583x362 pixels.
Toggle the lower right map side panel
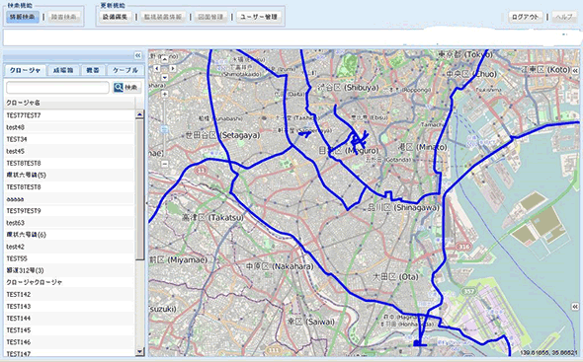click(x=575, y=307)
